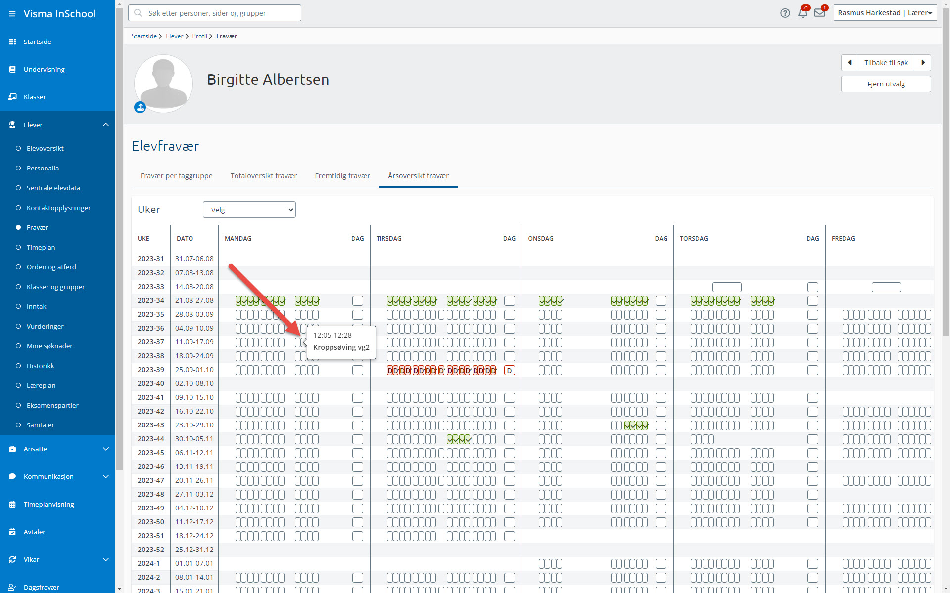
Task: Click date range 21.08-27.08 in DATO column
Action: point(194,300)
